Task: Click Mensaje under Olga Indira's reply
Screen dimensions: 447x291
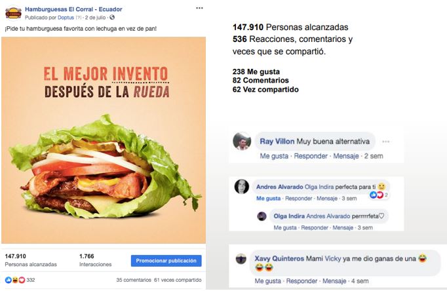Action: tap(343, 227)
